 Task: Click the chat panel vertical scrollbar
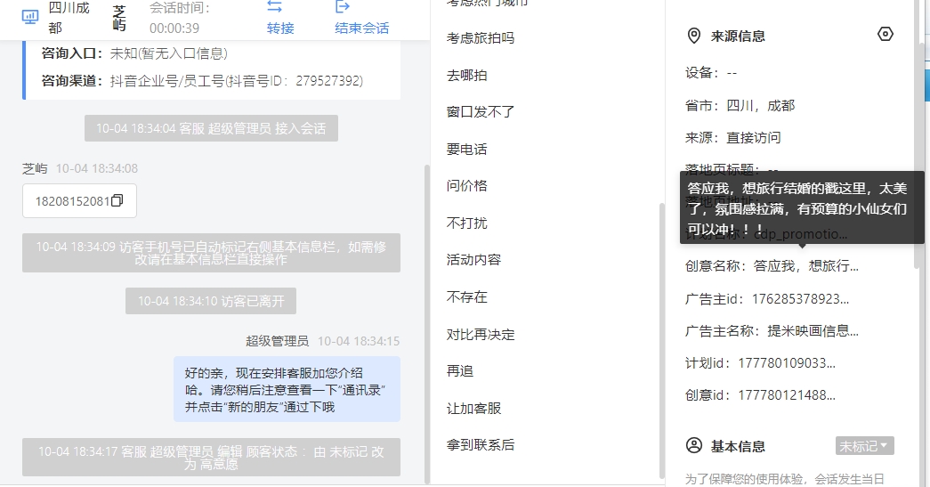tap(426, 324)
